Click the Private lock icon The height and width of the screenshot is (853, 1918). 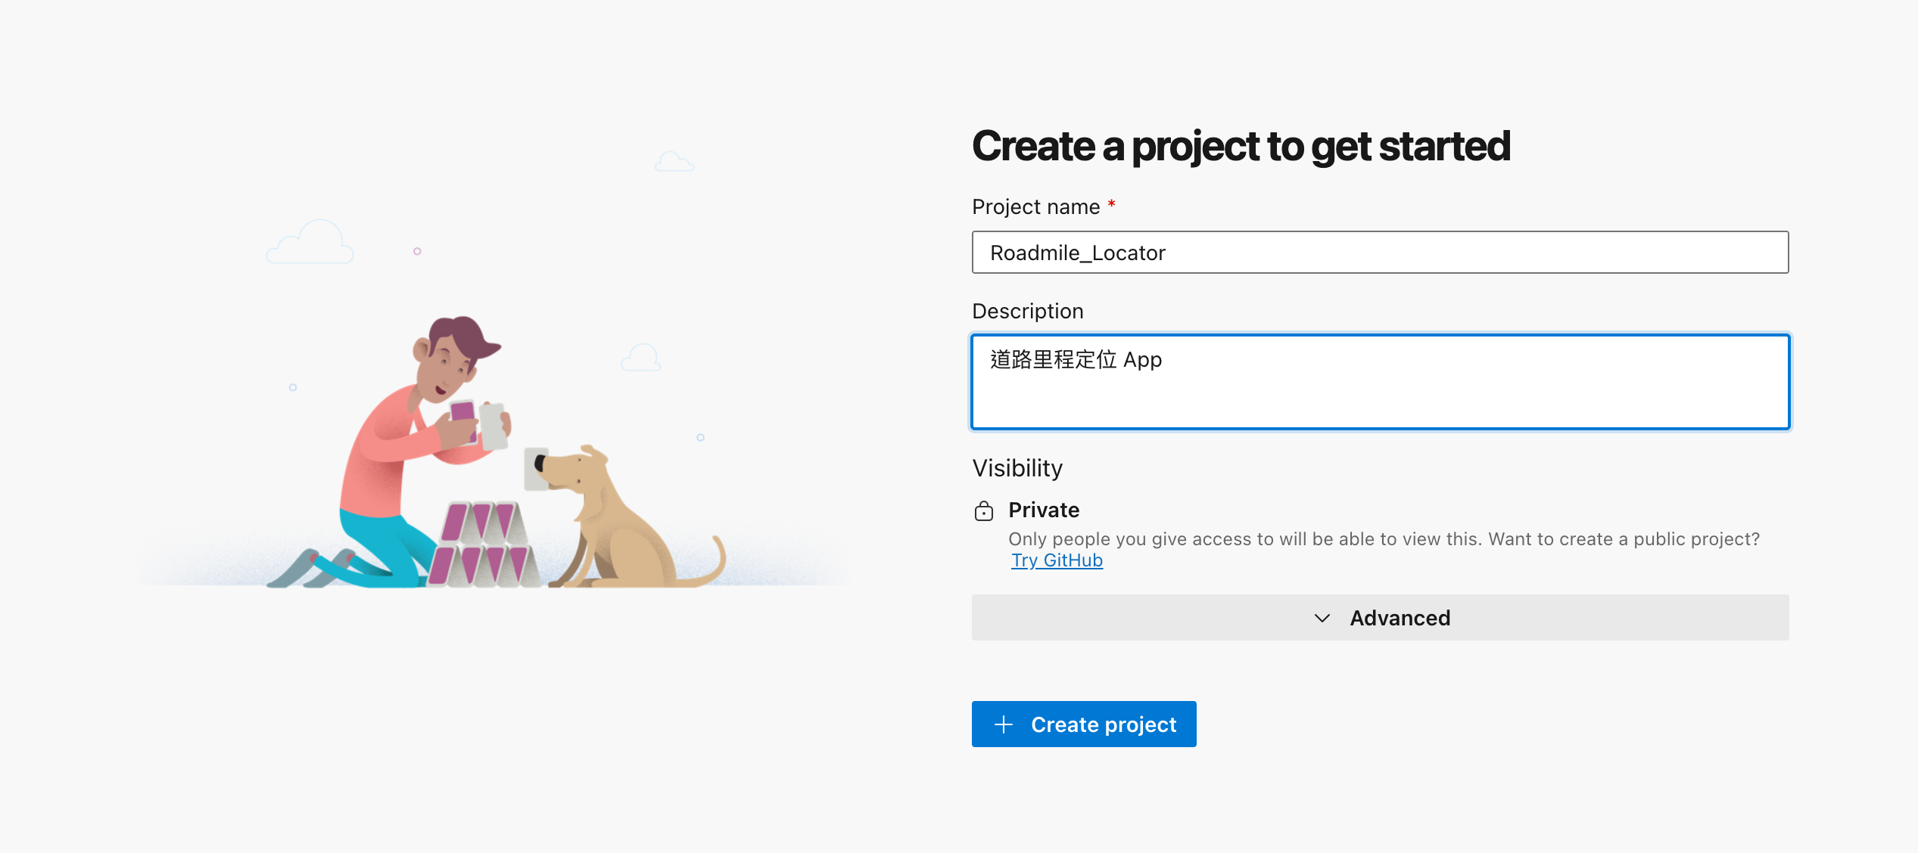(983, 511)
